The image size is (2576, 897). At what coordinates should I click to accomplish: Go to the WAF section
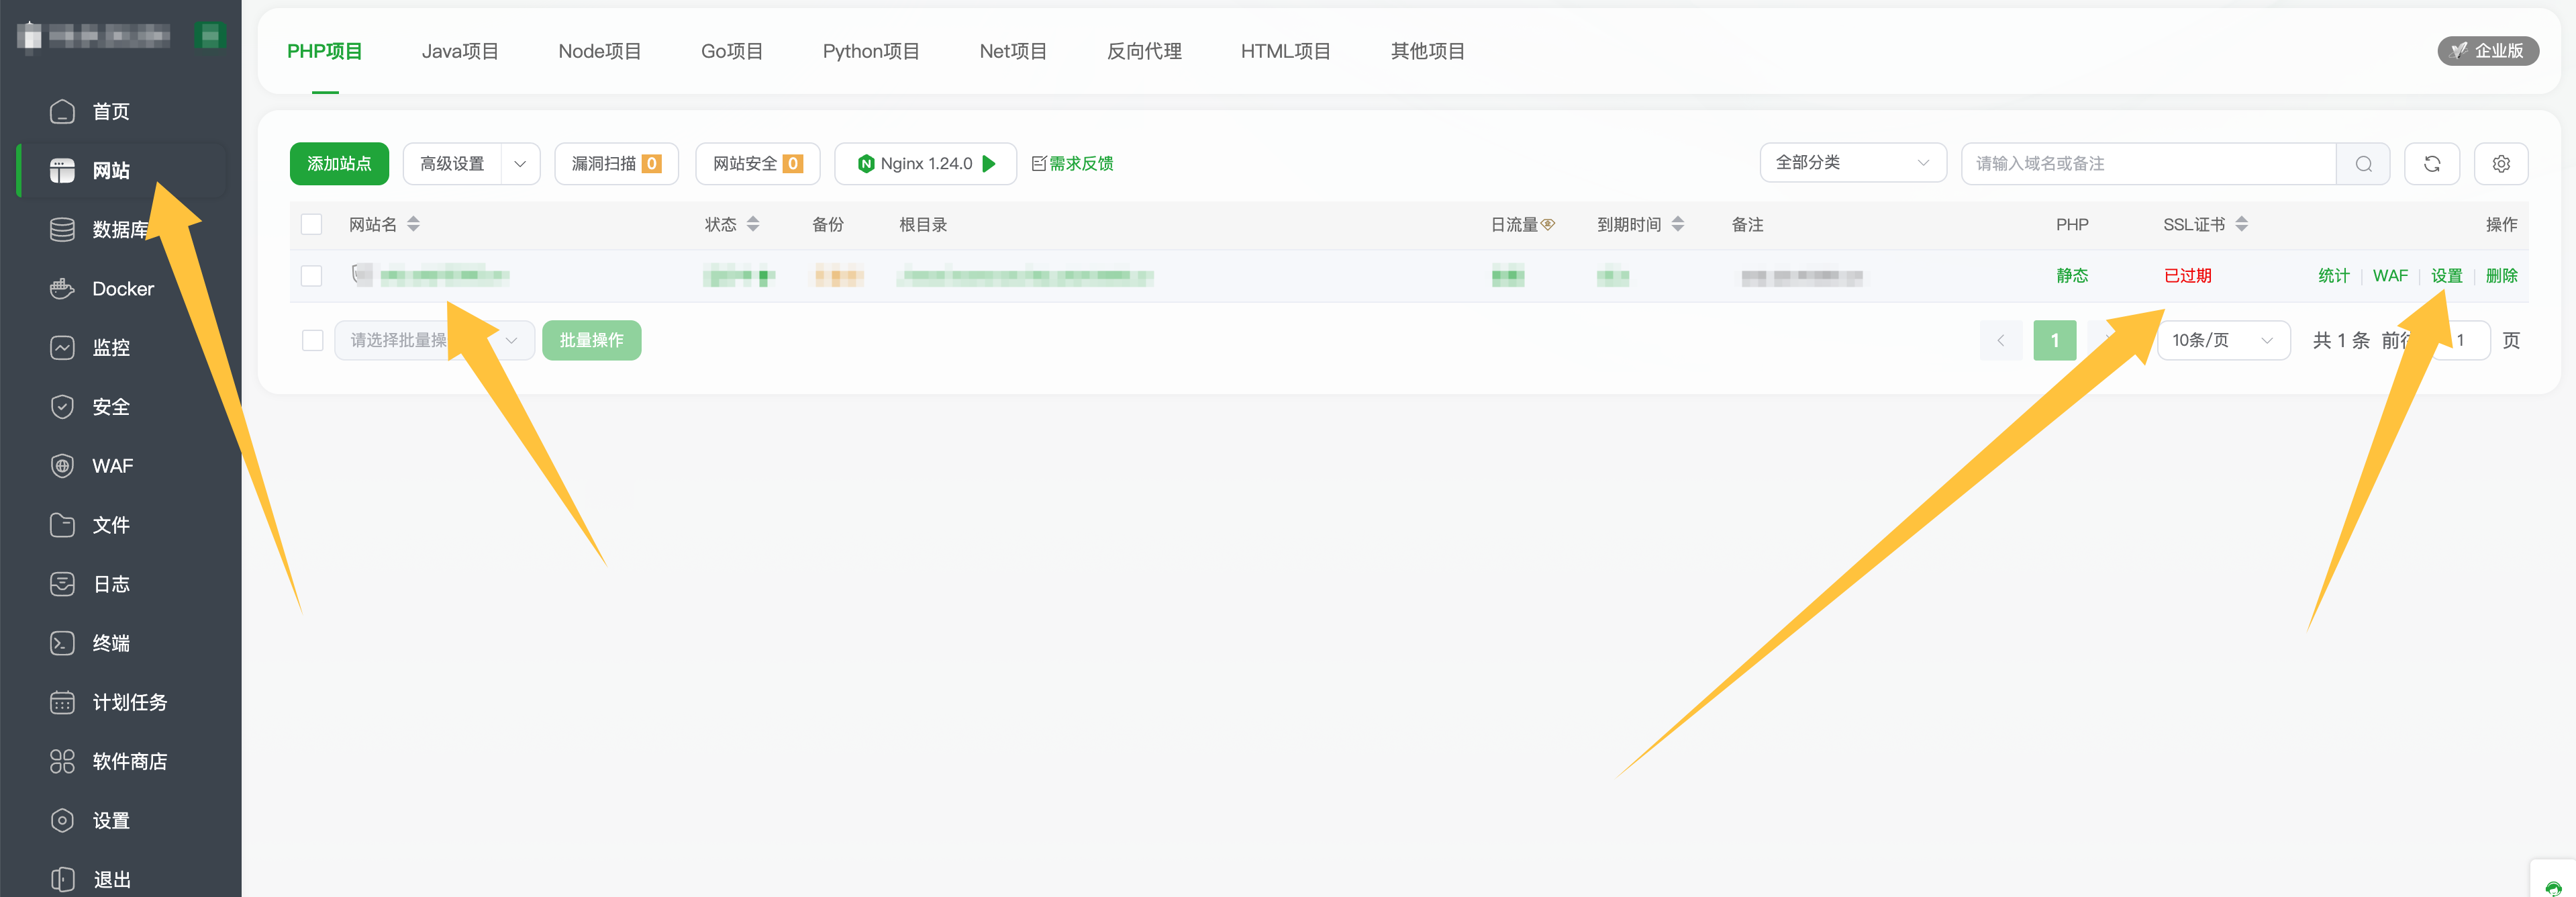click(x=112, y=465)
